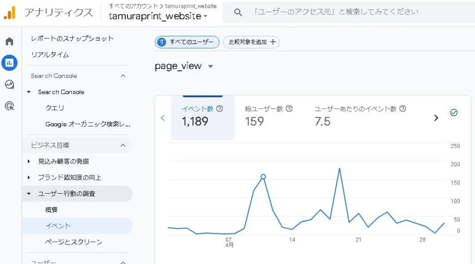Select the Reports bar chart icon

click(9, 63)
